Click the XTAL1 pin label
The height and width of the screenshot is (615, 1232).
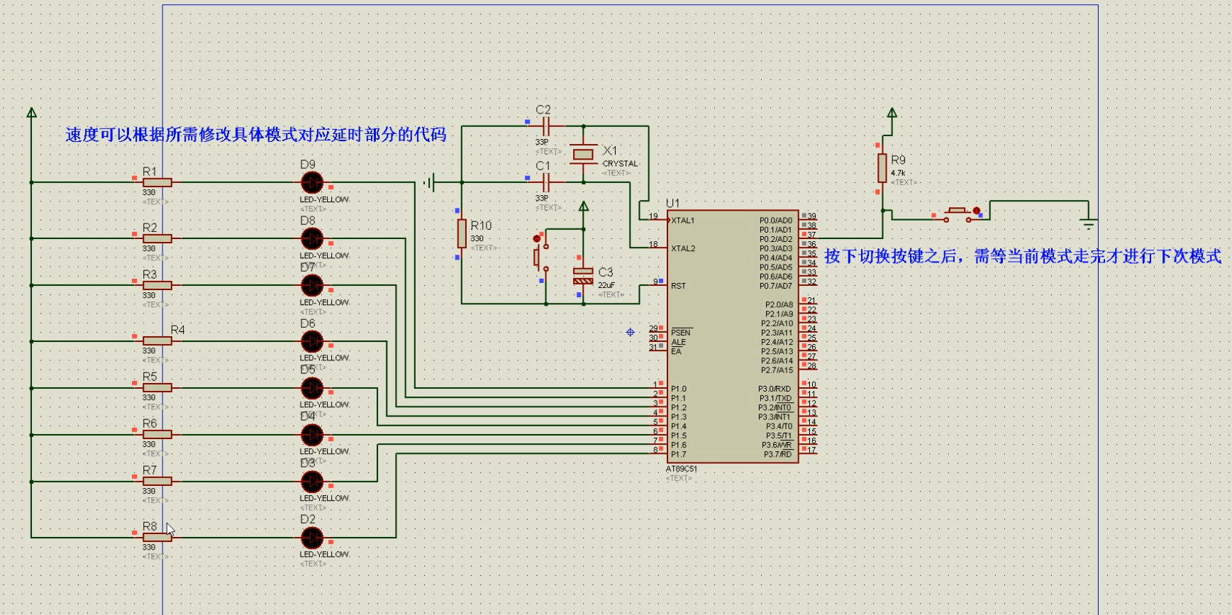tap(683, 221)
